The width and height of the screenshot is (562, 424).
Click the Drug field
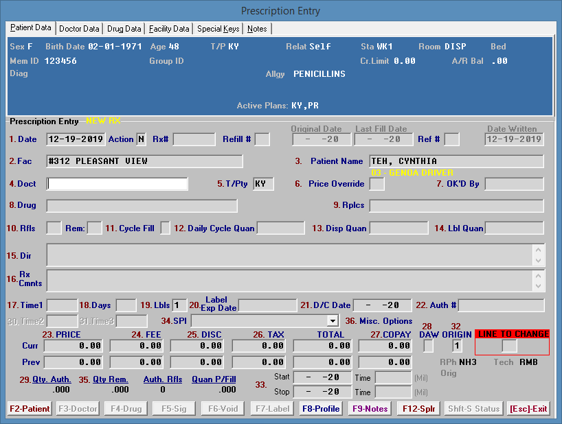click(142, 206)
